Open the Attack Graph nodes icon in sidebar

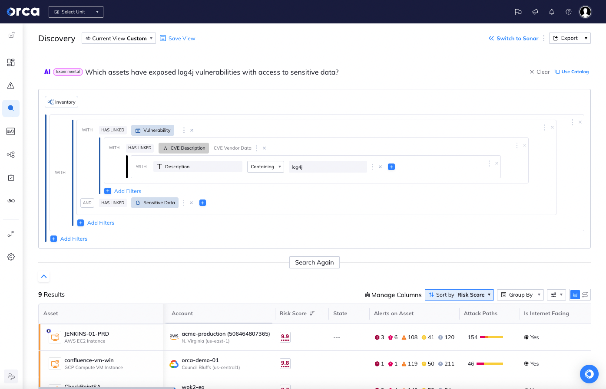(x=11, y=154)
